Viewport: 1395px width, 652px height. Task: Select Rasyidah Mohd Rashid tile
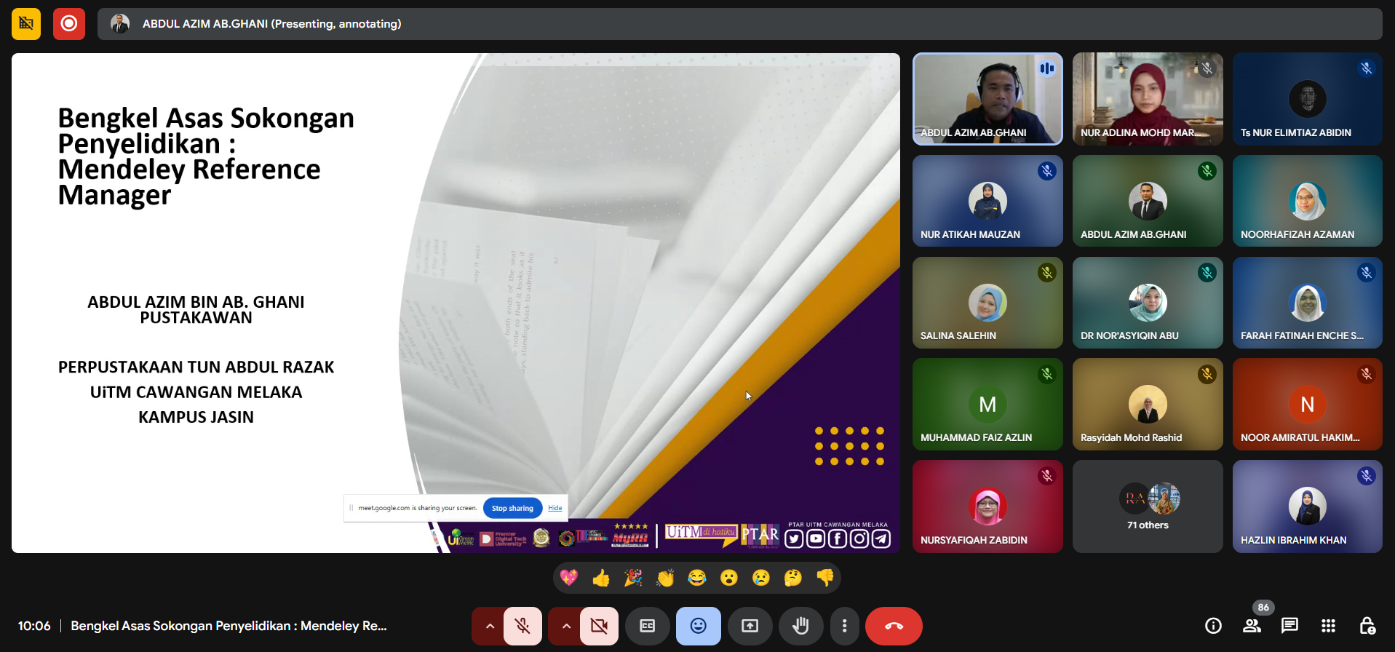[x=1148, y=405]
